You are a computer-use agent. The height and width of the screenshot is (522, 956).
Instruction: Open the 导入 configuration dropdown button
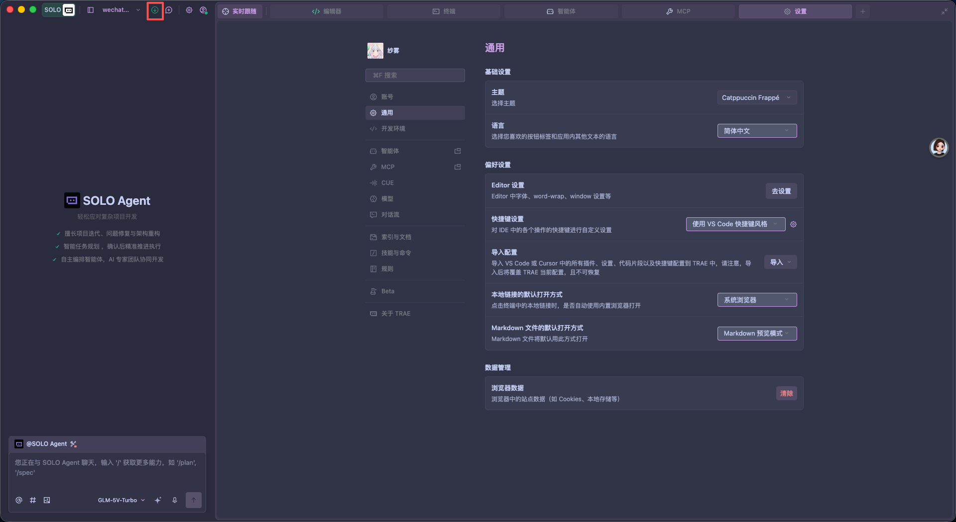tap(780, 262)
